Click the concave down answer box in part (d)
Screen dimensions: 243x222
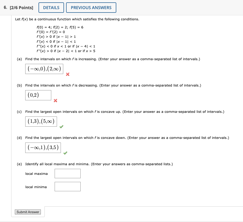point(43,147)
